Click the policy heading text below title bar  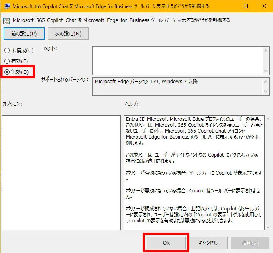point(121,20)
